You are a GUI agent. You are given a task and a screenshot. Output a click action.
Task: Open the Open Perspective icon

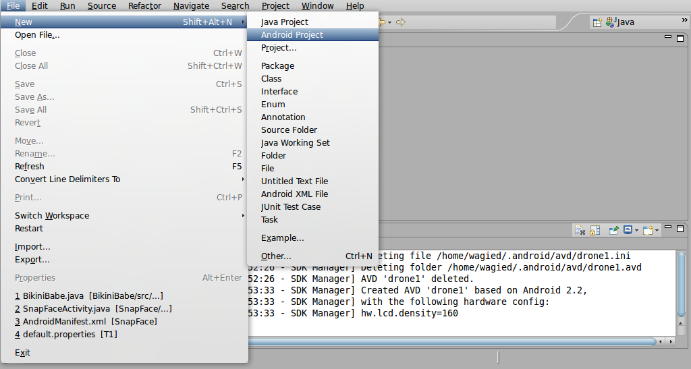[597, 22]
